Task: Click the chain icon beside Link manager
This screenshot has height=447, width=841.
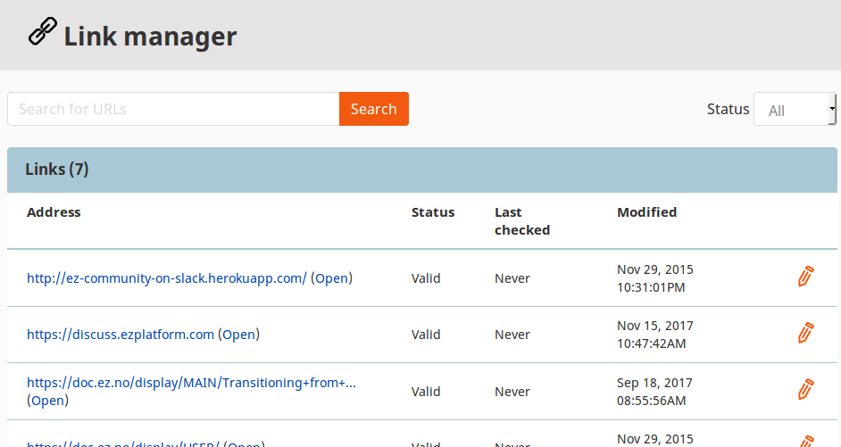Action: pyautogui.click(x=42, y=33)
